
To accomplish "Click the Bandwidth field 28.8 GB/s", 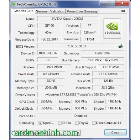I will coord(108,88).
